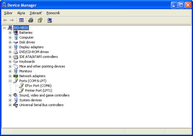Collapse the IVO-VBOX root node

pos(4,28)
